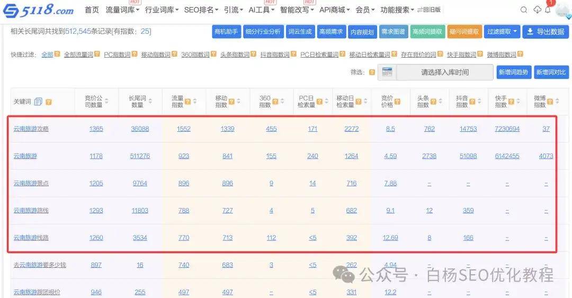Click help icon in 流量指数 header
Screen dimensions: 572x298
[188, 102]
